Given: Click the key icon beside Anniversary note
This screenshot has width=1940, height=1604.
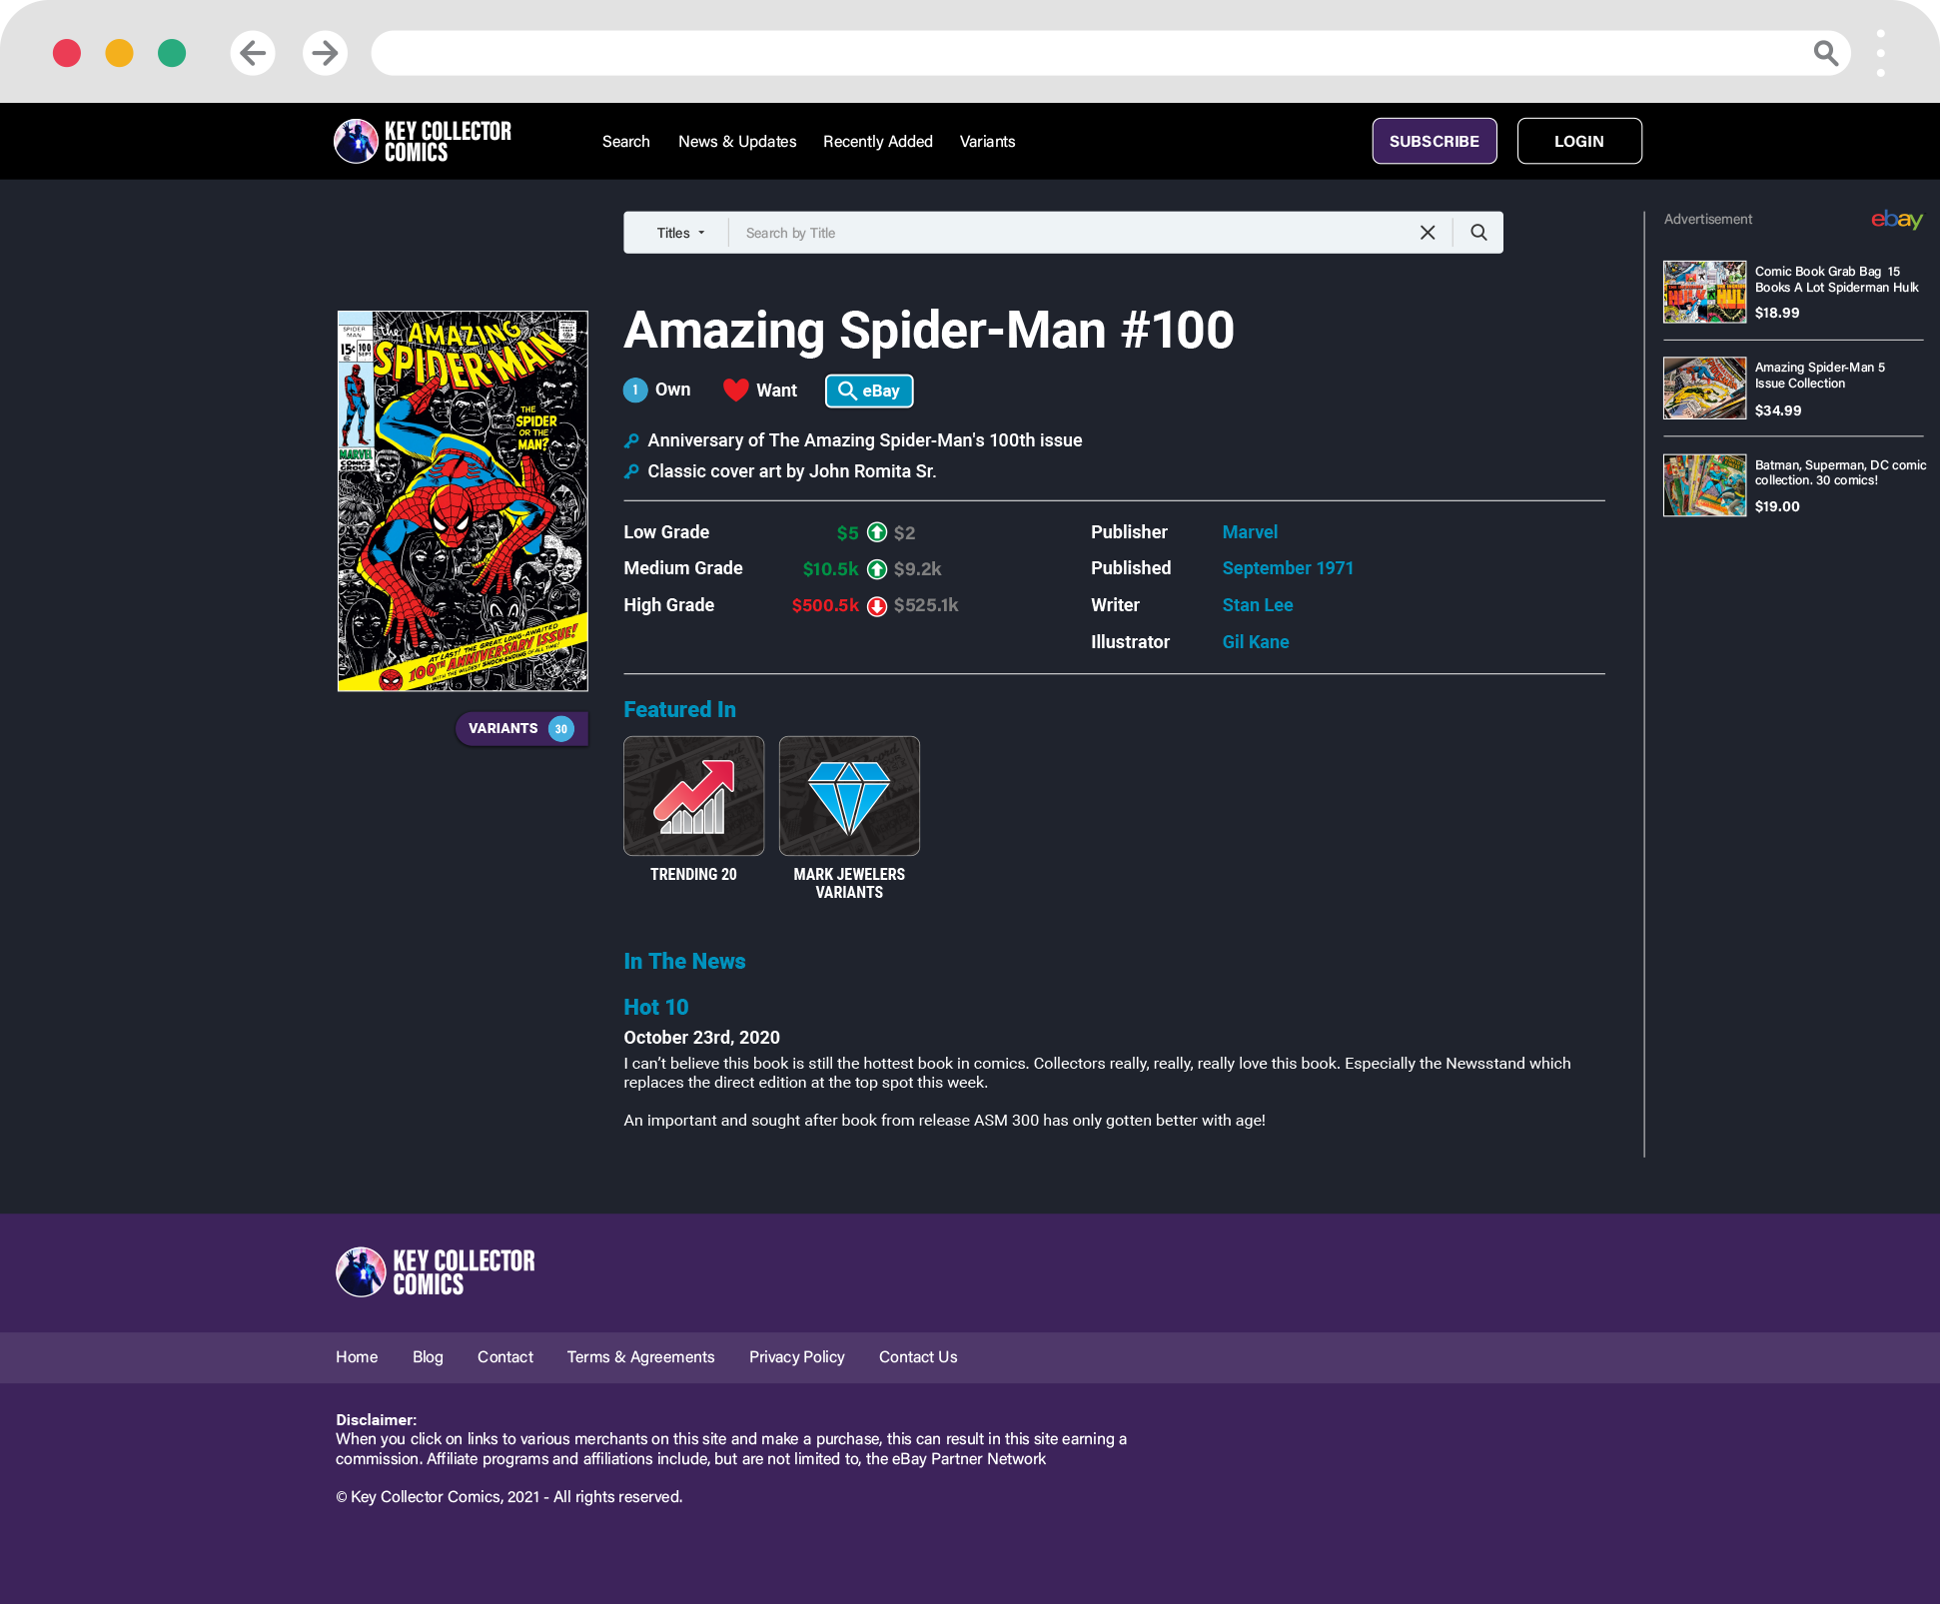Looking at the screenshot, I should click(x=631, y=440).
